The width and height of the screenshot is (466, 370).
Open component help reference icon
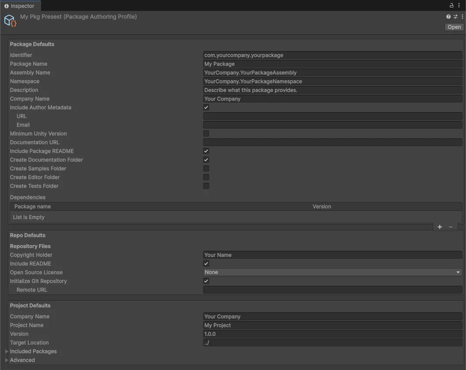click(x=449, y=17)
